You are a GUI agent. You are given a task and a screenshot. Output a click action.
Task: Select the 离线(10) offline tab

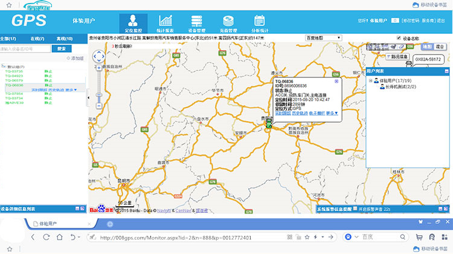point(65,39)
